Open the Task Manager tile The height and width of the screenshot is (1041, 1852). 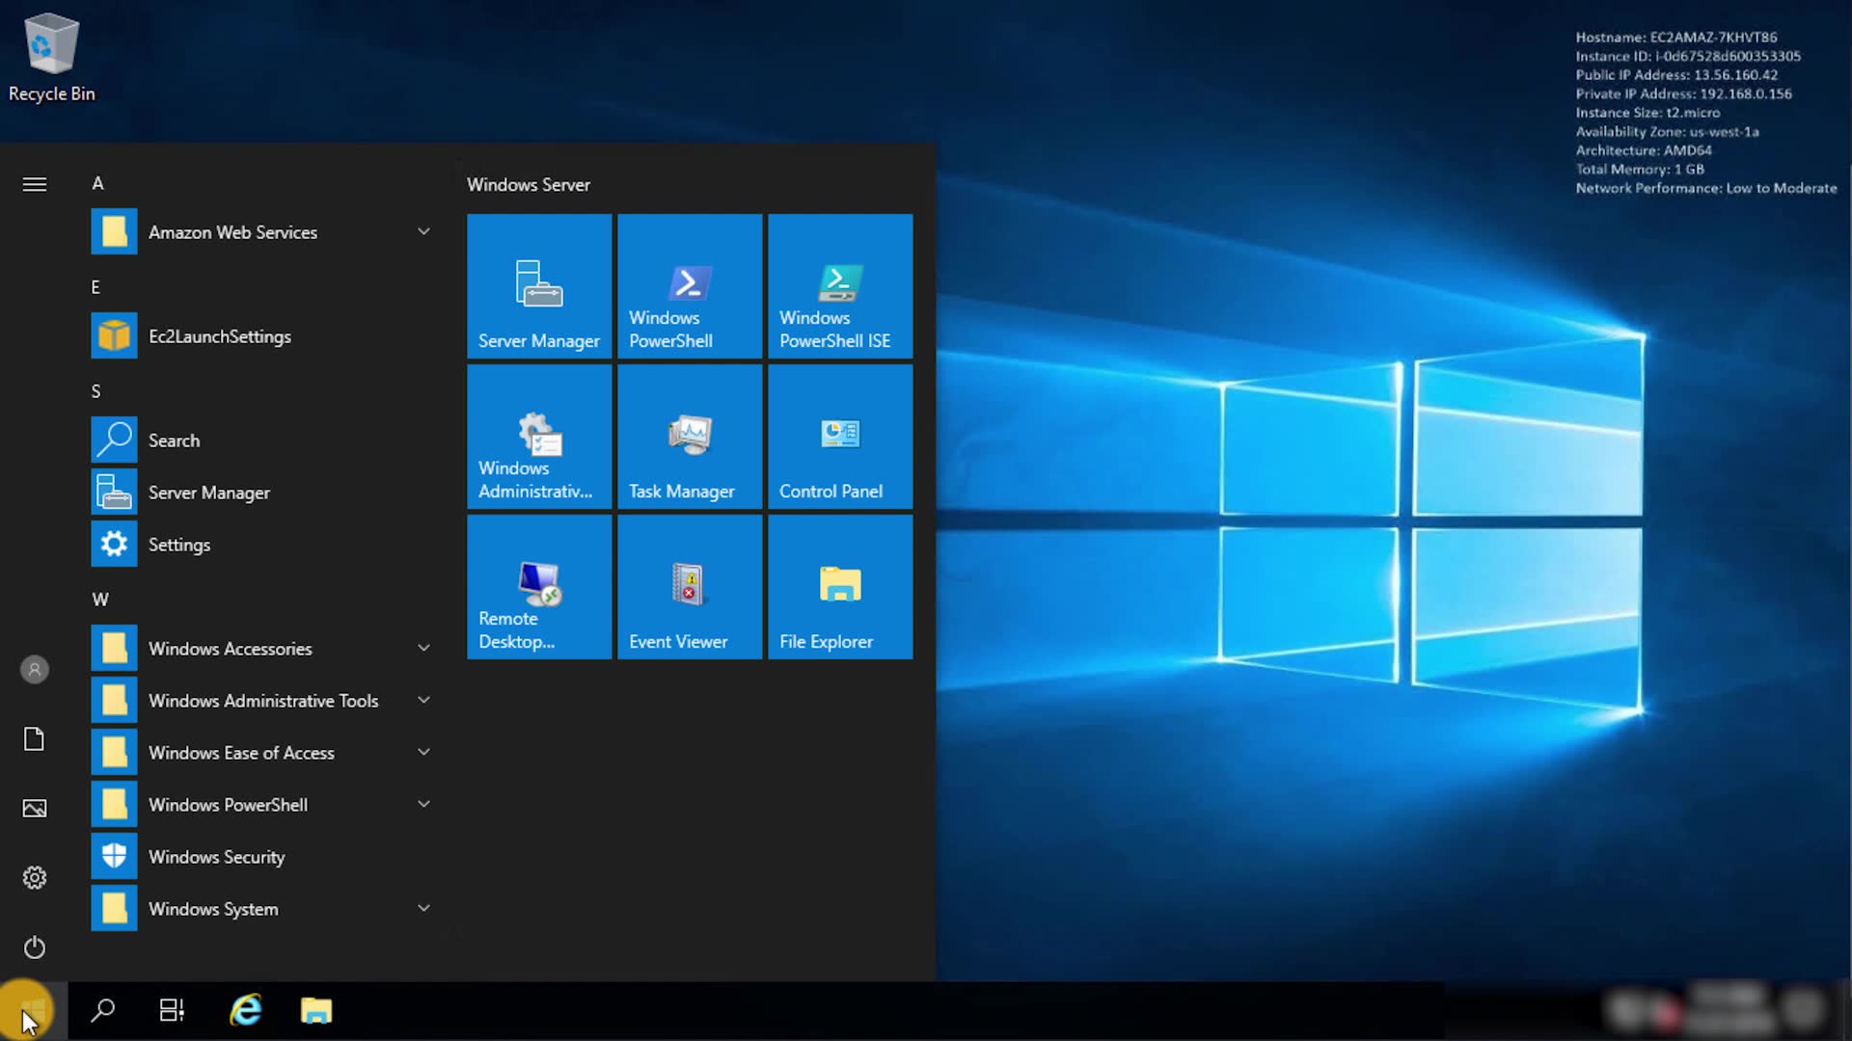690,437
